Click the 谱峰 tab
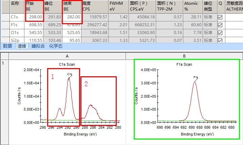The height and width of the screenshot is (145, 243). click(22, 46)
